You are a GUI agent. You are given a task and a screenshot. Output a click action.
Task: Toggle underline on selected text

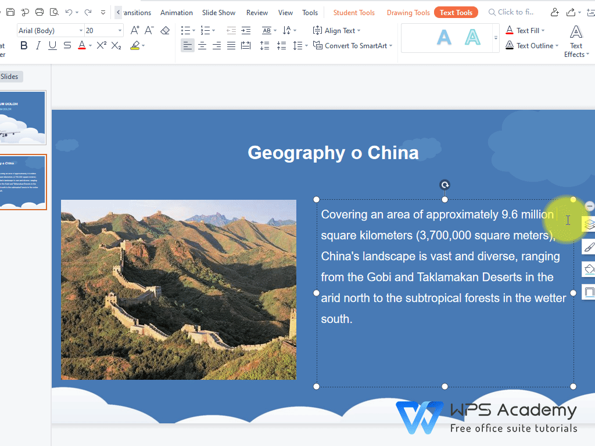point(53,46)
